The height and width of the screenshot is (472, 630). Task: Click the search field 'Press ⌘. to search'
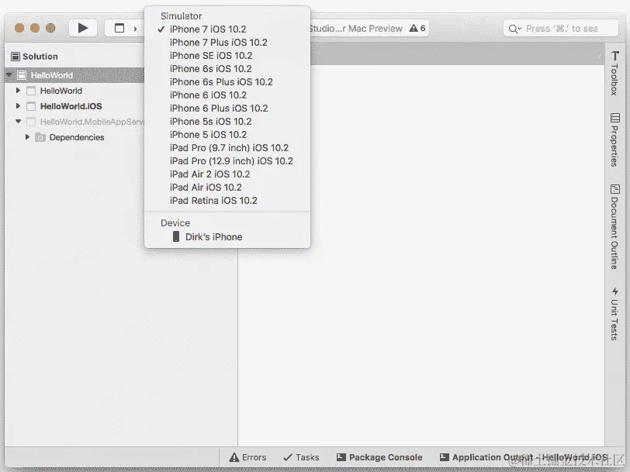(561, 29)
